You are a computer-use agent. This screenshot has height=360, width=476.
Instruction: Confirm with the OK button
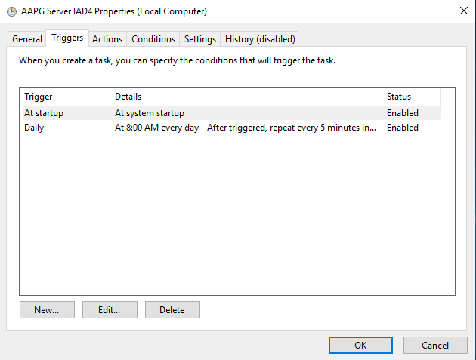click(x=360, y=345)
